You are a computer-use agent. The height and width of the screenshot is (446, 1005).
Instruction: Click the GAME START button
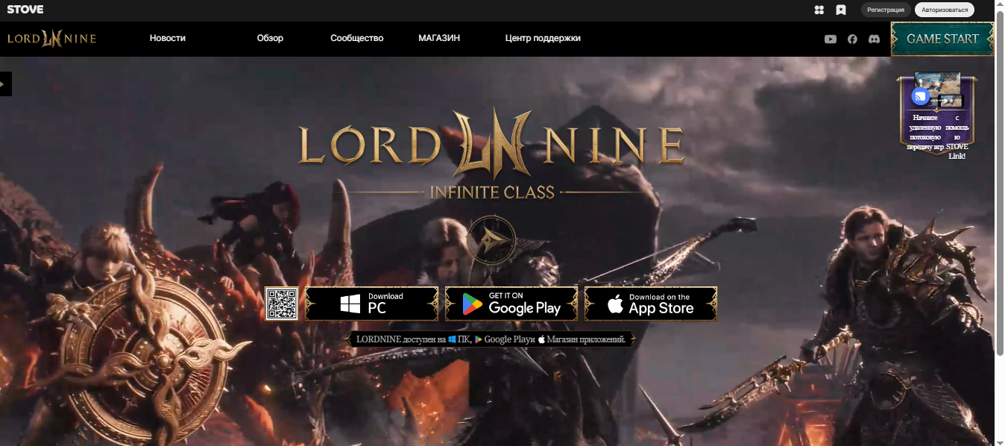942,39
